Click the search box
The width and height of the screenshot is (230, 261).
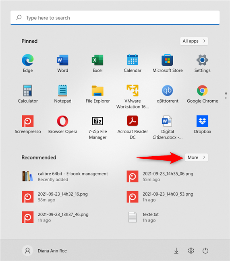(115, 18)
